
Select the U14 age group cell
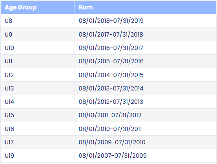[x=38, y=102]
